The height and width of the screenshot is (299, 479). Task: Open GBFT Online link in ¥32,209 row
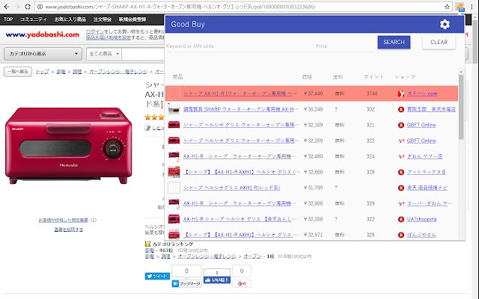421,141
